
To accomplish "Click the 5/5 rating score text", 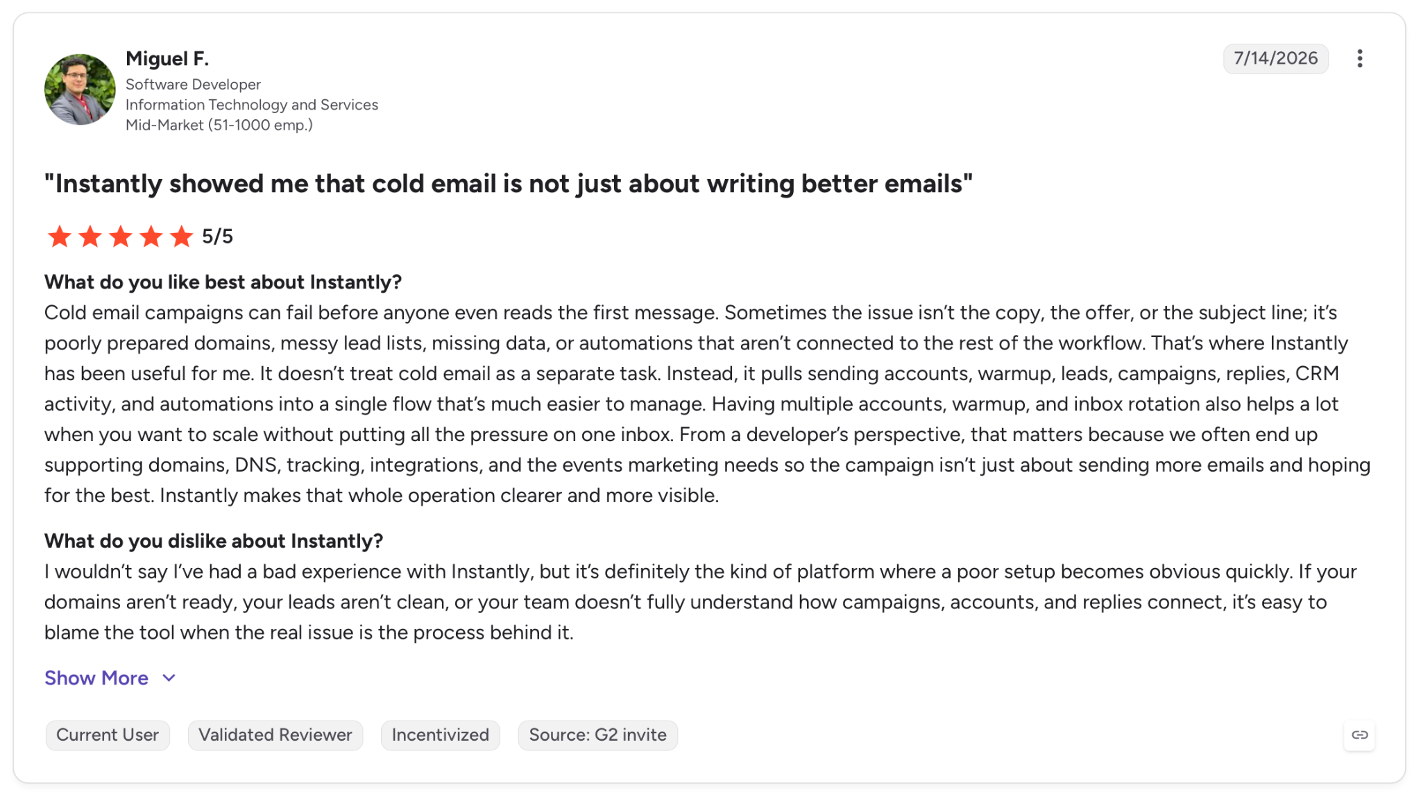I will [217, 236].
